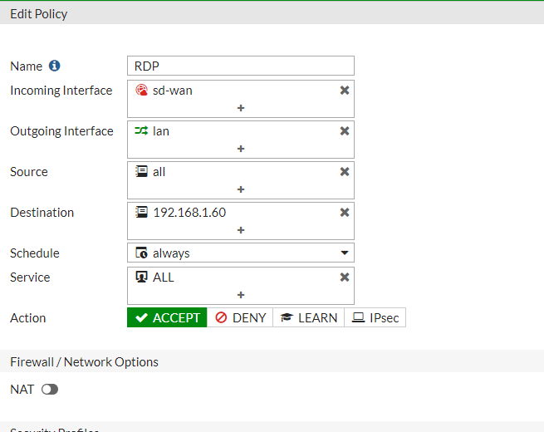Click the always schedule clock icon
The image size is (544, 432).
141,253
